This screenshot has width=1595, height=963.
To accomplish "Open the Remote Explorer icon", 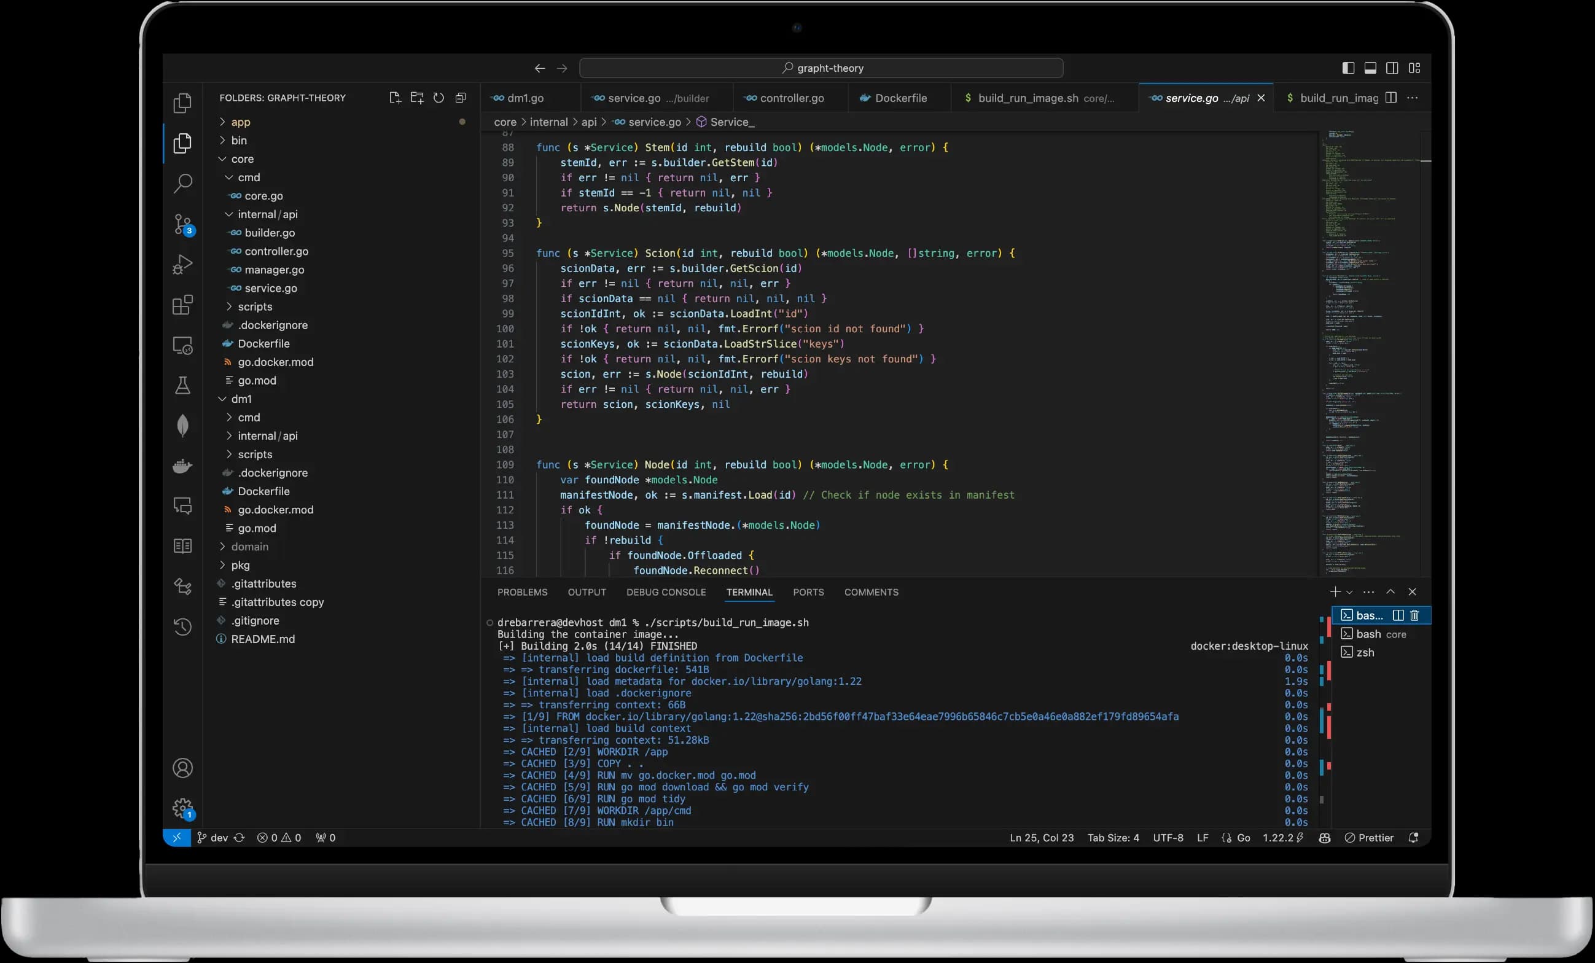I will click(181, 345).
